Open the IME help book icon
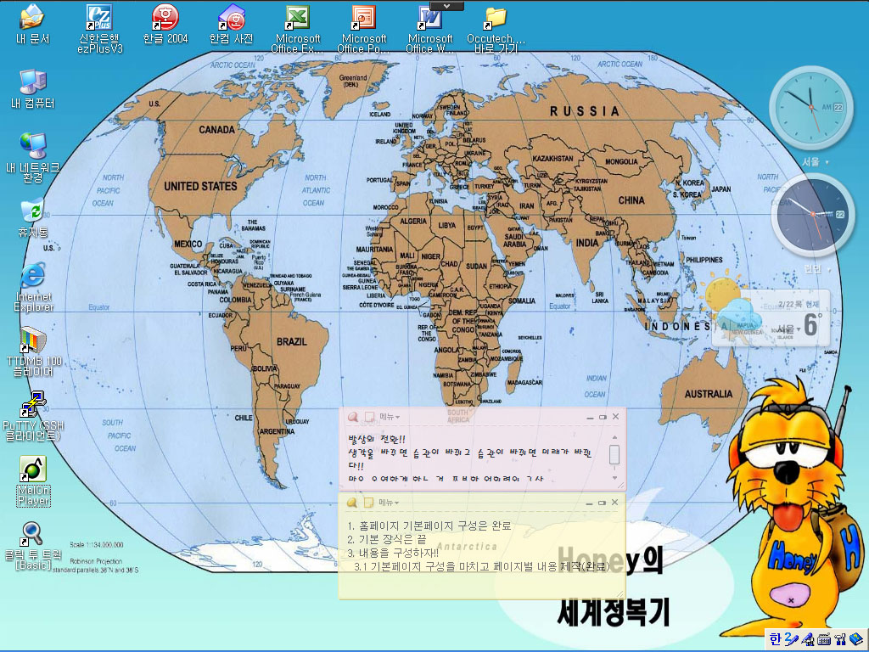Viewport: 869px width, 652px height. 856,640
